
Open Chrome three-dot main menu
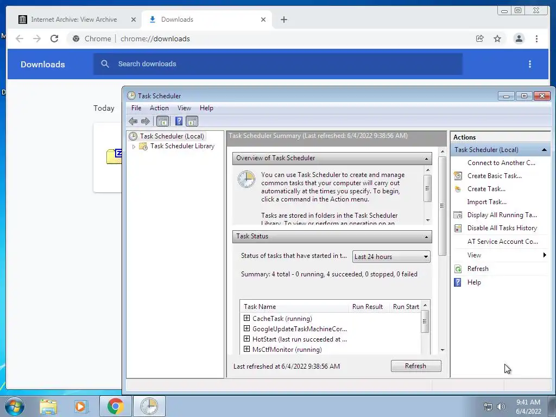click(x=536, y=39)
